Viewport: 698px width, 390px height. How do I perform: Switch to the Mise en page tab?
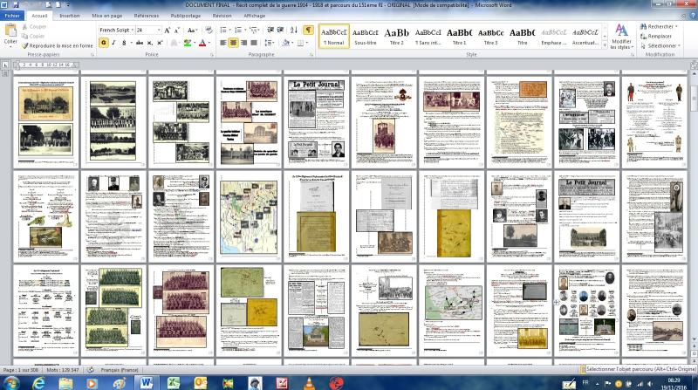(x=106, y=16)
